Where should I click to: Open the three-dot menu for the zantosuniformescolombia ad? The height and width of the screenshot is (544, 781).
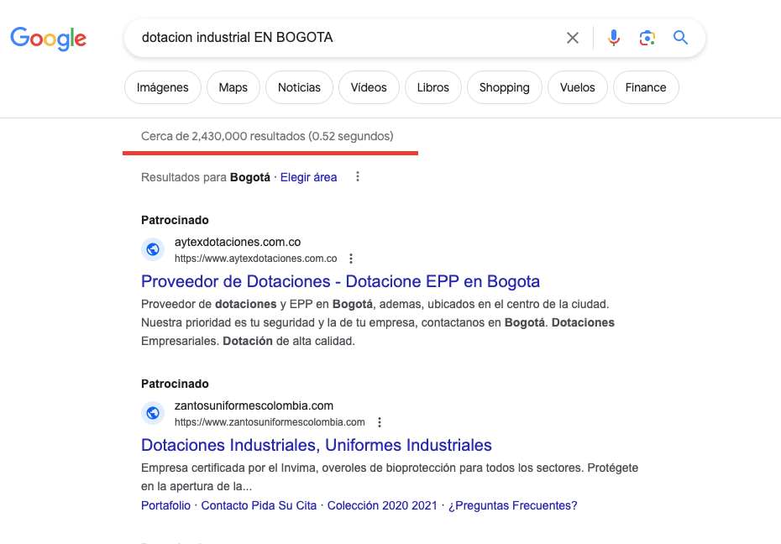[380, 422]
